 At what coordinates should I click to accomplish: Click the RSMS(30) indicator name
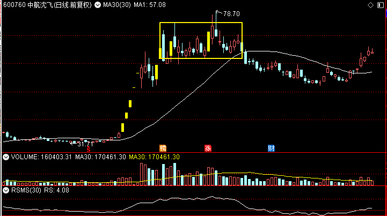26,190
